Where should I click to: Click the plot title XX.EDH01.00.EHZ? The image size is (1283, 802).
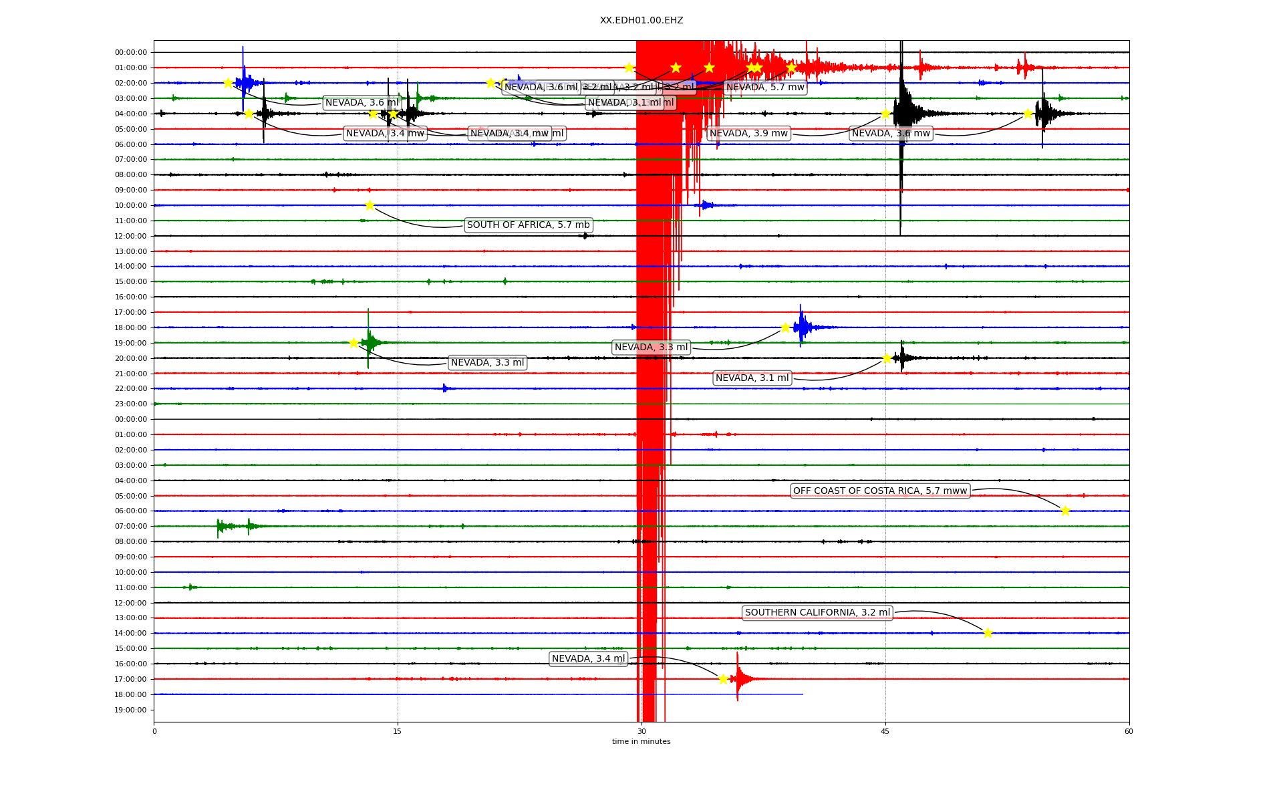(641, 20)
